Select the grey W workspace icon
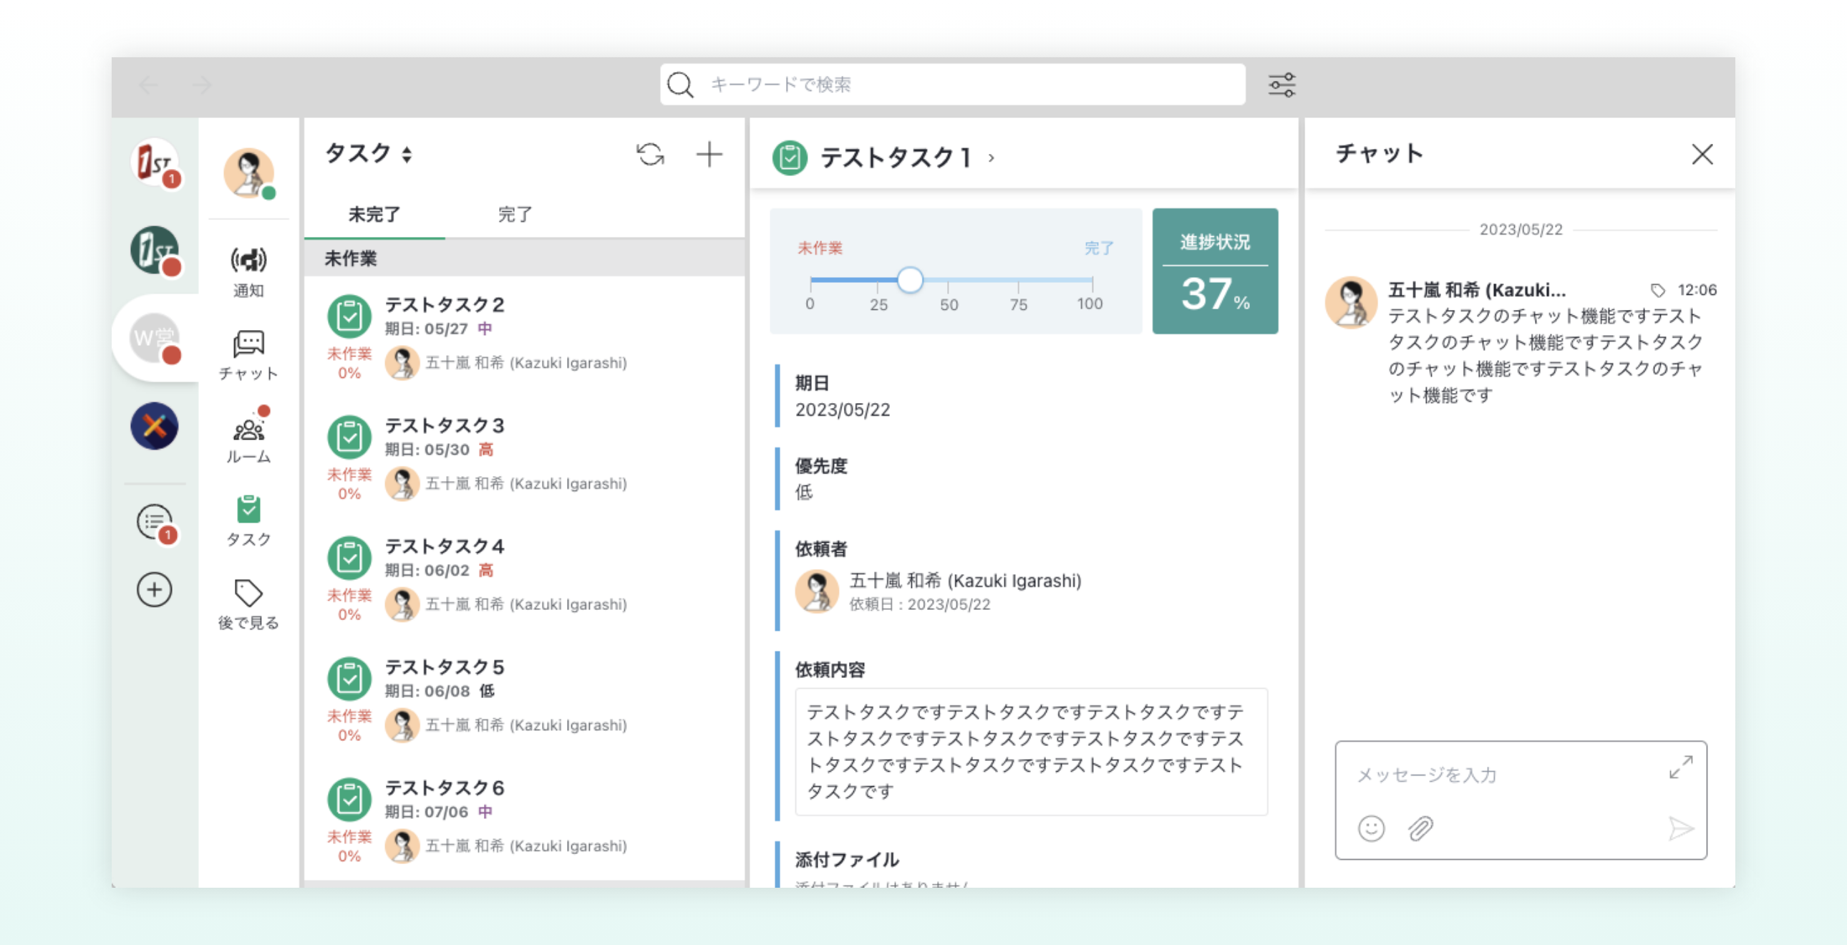 tap(154, 337)
